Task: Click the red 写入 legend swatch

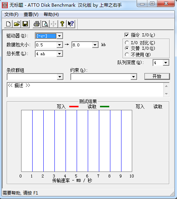Action: point(74,107)
